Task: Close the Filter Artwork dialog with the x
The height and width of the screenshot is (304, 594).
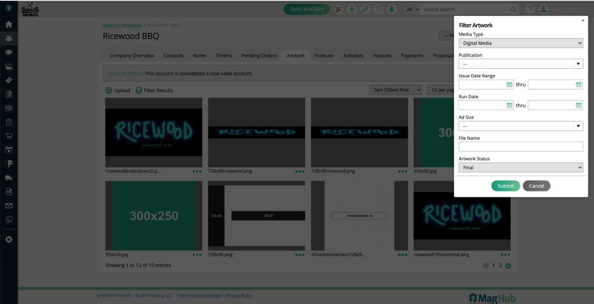Action: pyautogui.click(x=583, y=20)
